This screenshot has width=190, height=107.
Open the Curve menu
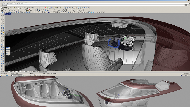(x=9, y=2)
